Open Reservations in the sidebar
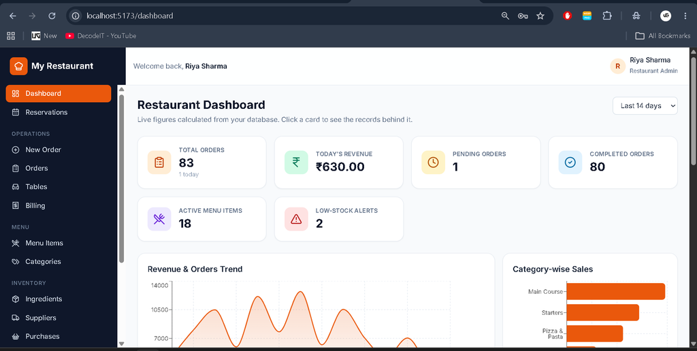697x351 pixels. point(59,112)
